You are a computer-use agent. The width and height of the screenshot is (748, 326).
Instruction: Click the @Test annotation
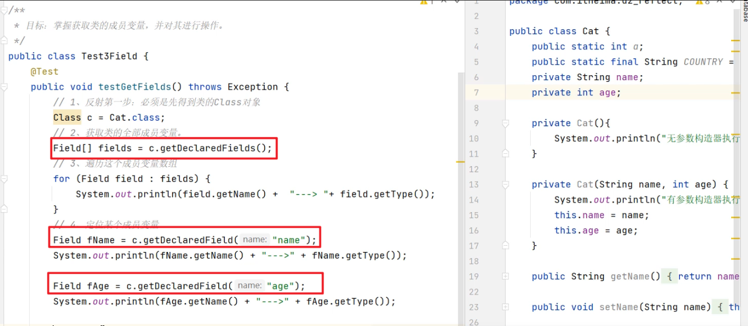(x=45, y=71)
